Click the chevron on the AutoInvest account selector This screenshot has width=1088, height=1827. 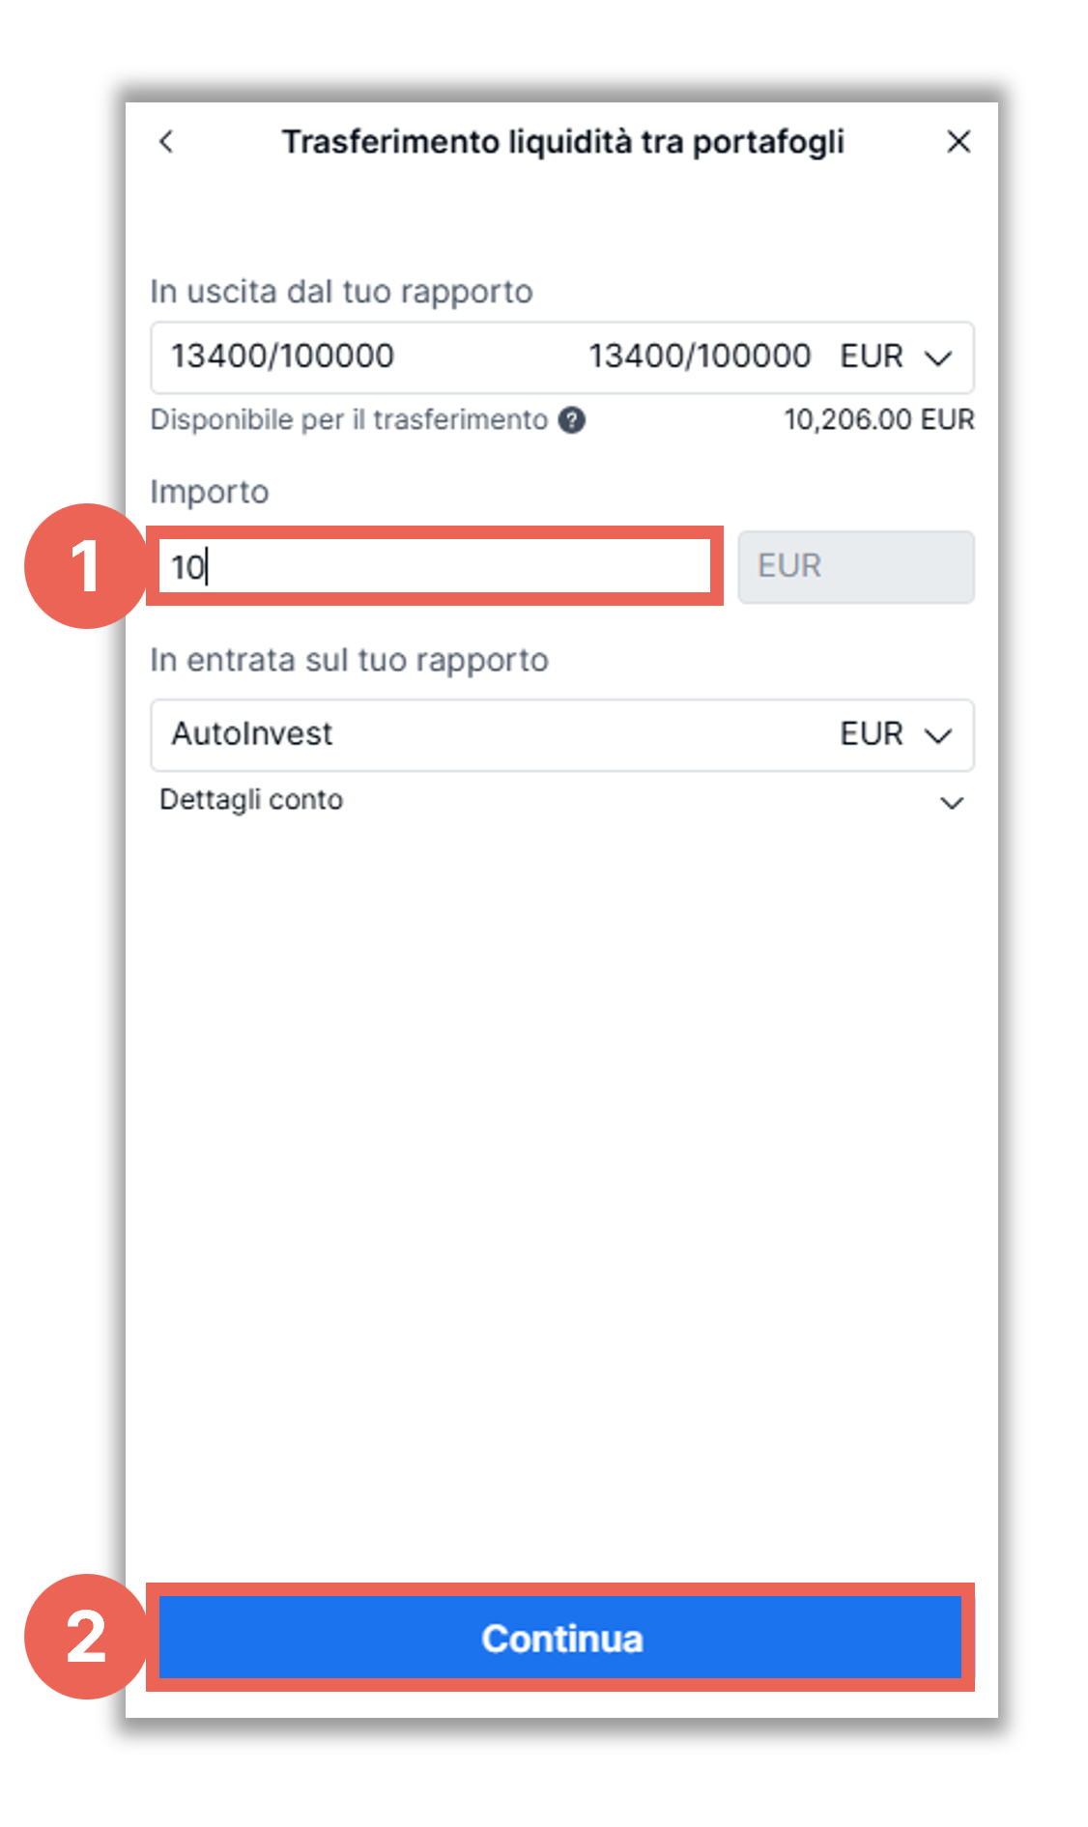pos(936,736)
